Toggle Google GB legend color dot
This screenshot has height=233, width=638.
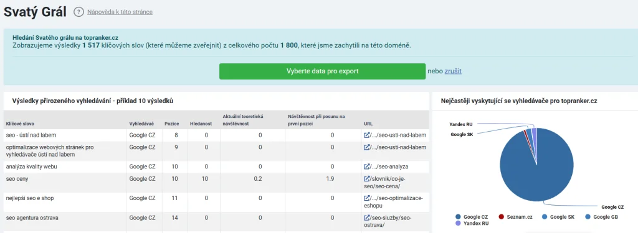pyautogui.click(x=587, y=217)
